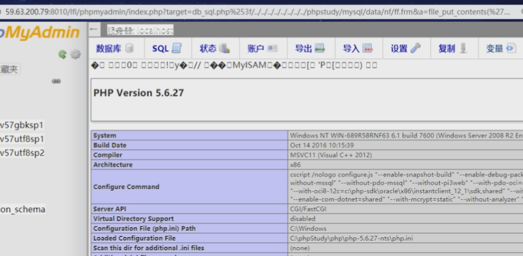Switch to the 状态 (Status) tab

tap(215, 48)
